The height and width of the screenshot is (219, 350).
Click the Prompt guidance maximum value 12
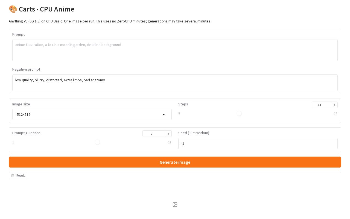coord(170,142)
